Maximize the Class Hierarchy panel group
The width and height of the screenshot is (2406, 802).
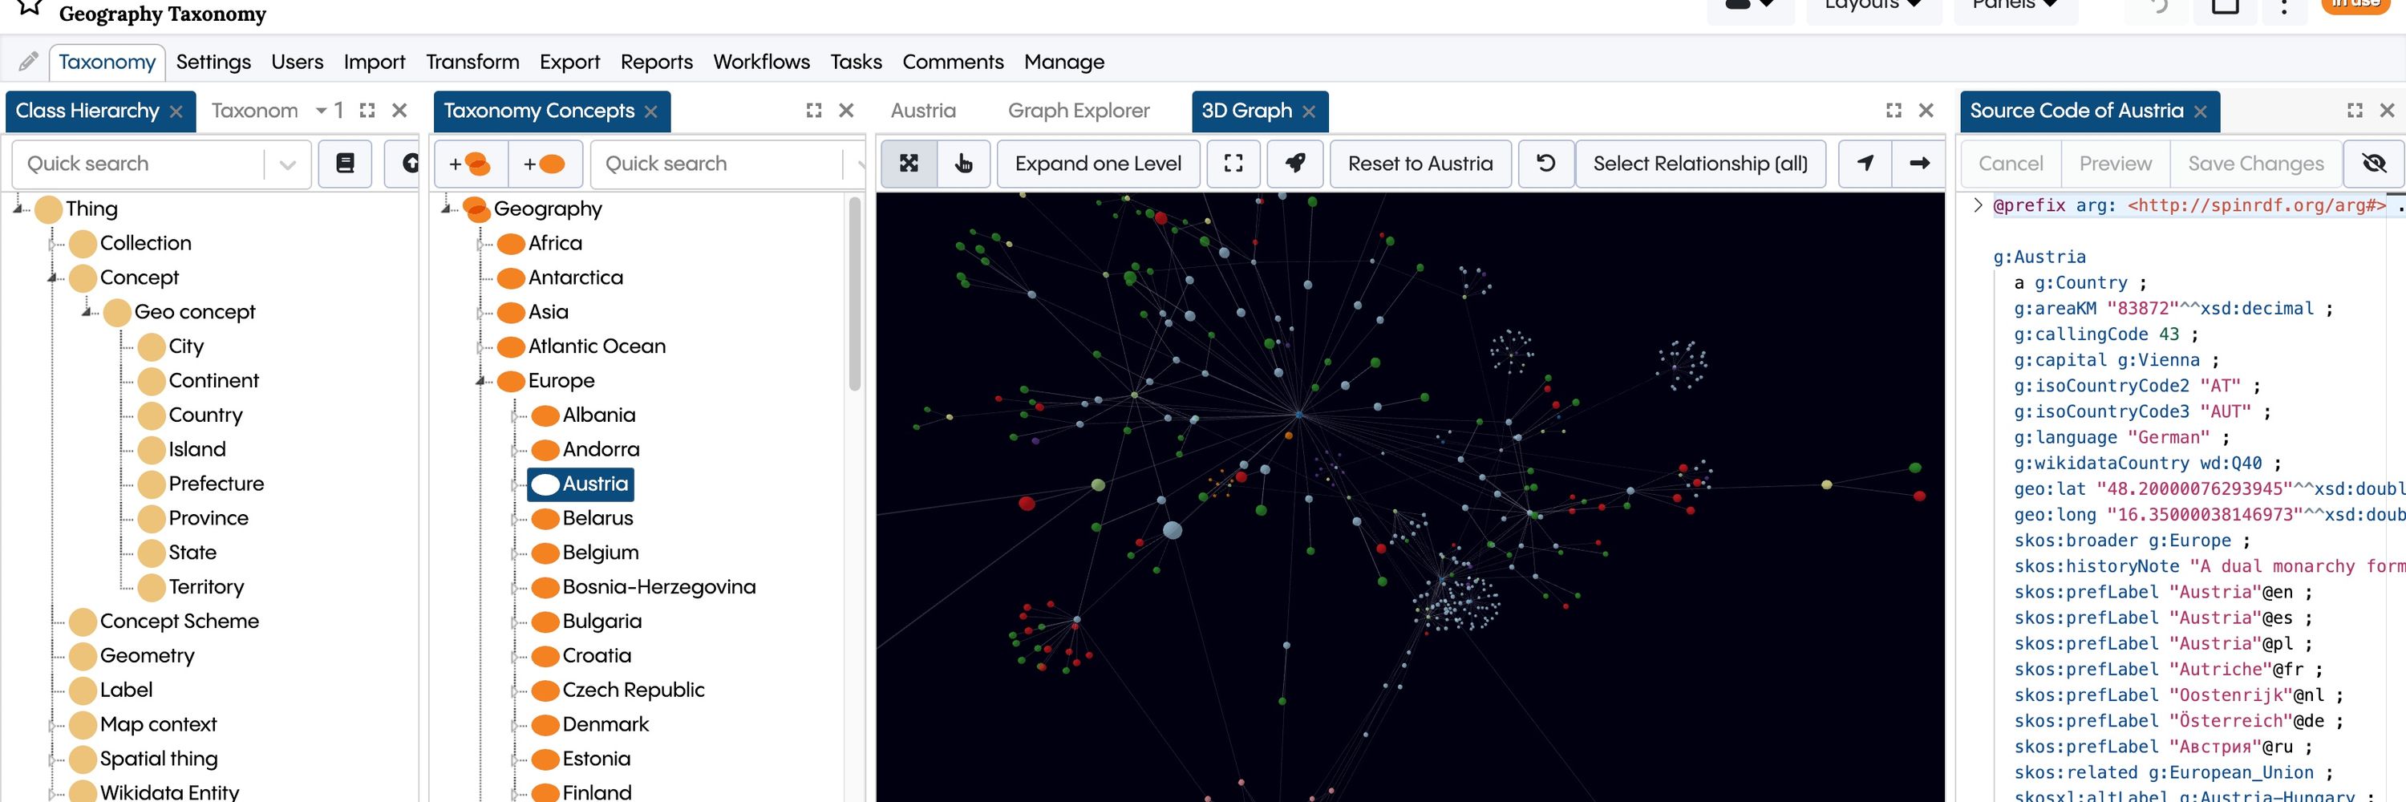tap(367, 110)
